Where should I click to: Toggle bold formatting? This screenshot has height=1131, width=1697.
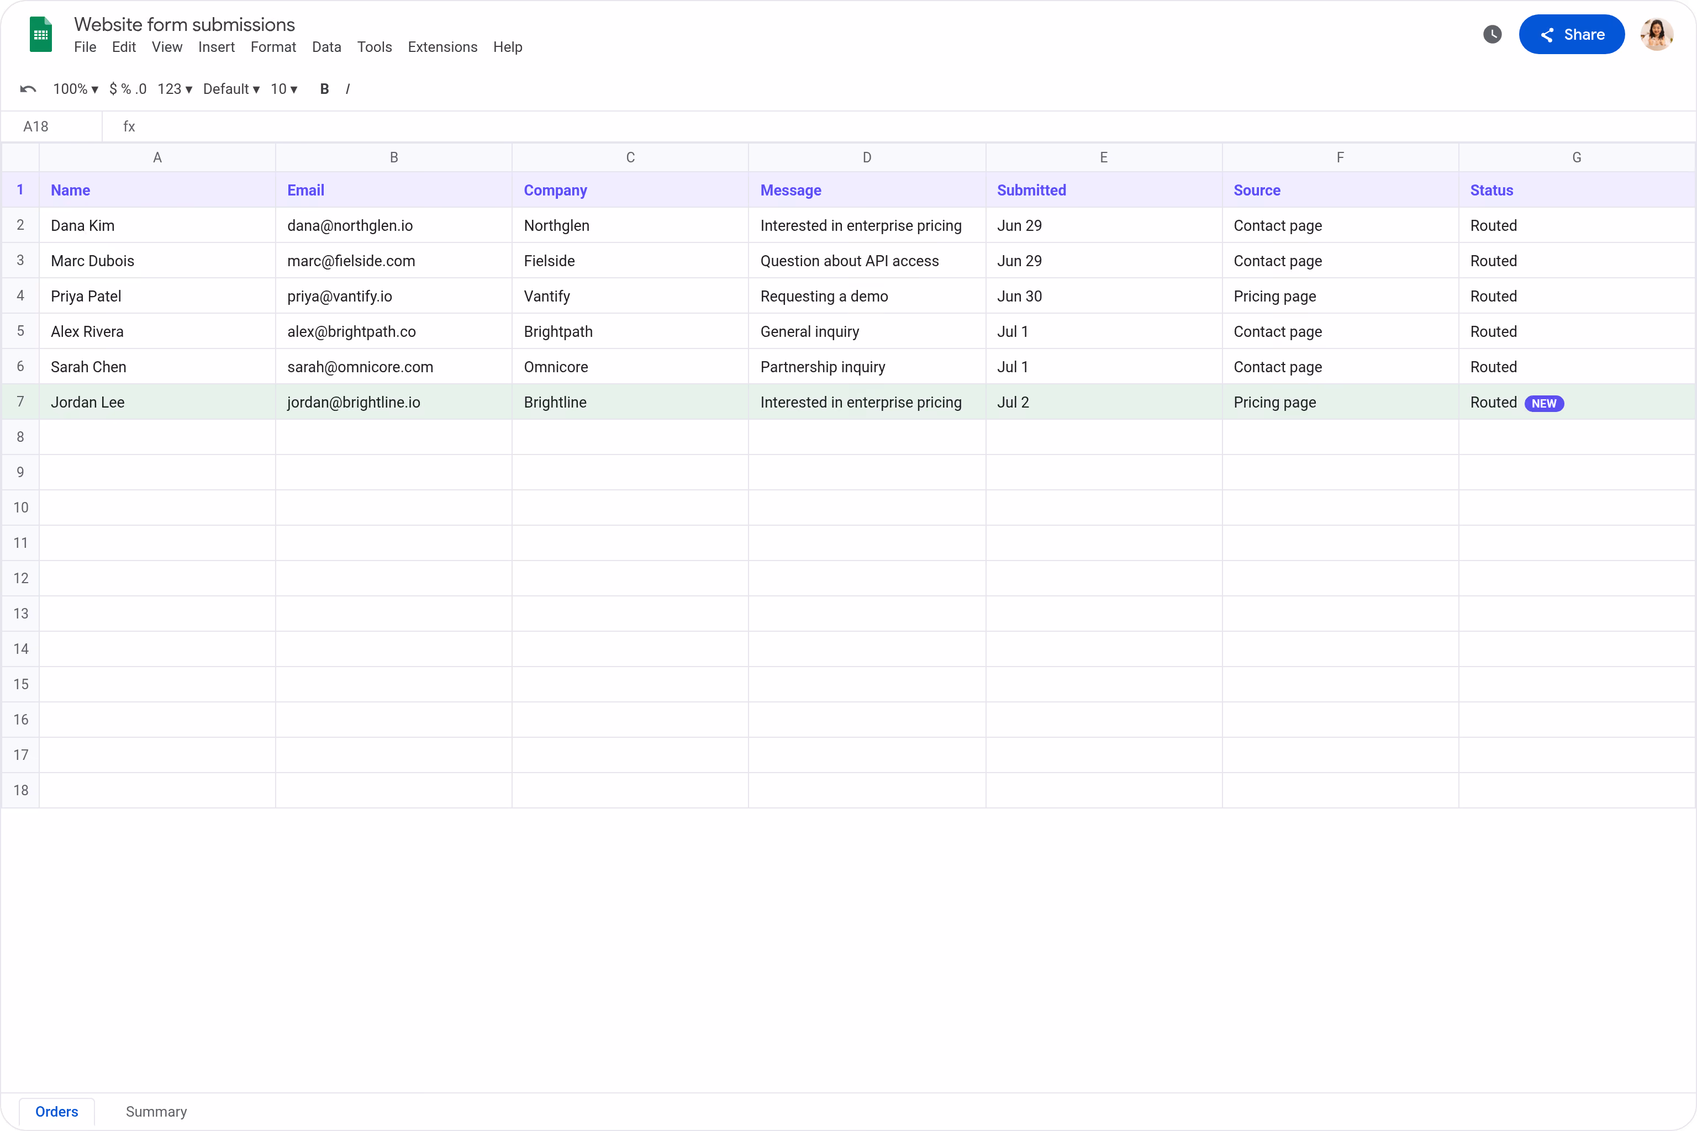point(325,89)
